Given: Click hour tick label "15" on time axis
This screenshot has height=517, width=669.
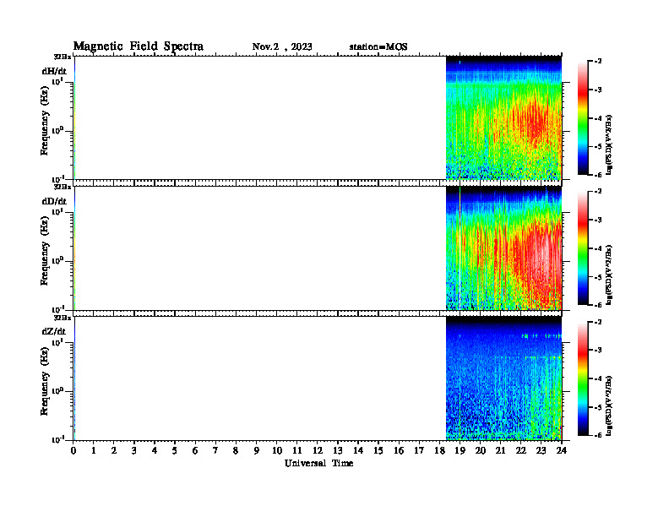Looking at the screenshot, I should pos(378,451).
